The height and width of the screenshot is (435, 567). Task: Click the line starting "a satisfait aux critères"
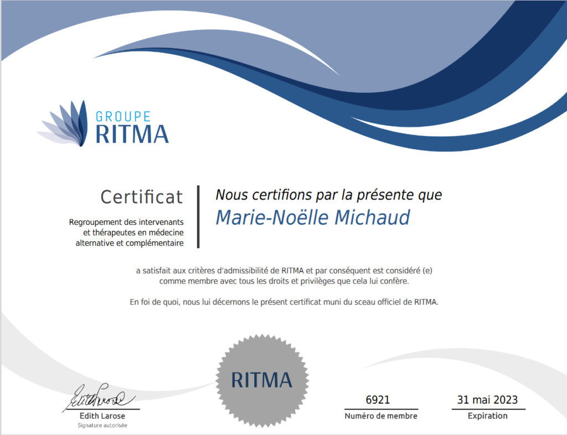(x=284, y=270)
